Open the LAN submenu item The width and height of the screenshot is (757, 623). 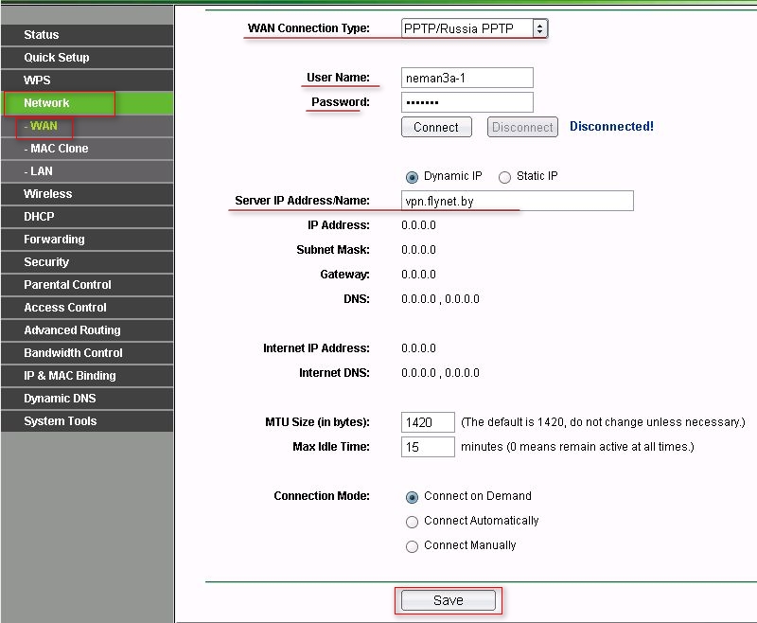(x=87, y=171)
